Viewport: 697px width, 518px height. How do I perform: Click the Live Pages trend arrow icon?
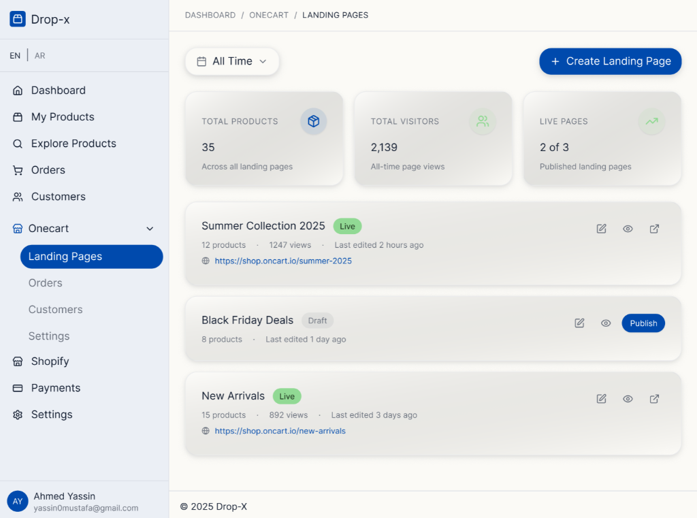click(651, 121)
